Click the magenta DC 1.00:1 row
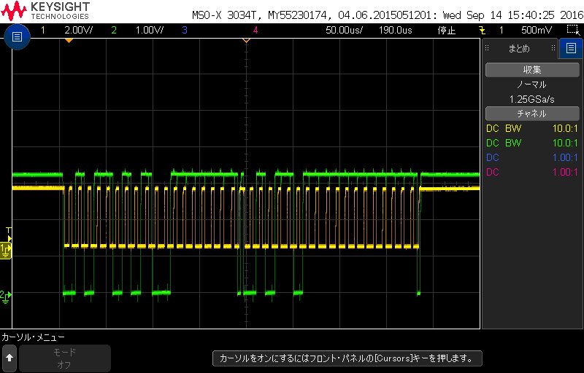584x373 pixels. 532,172
